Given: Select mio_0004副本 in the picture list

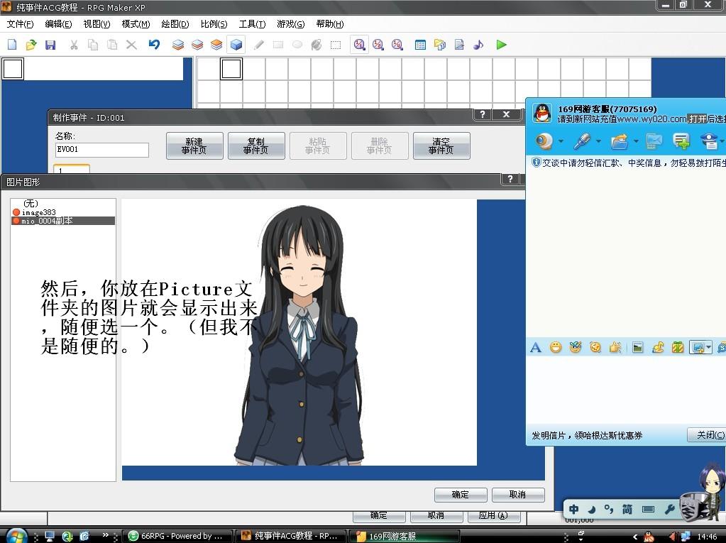Looking at the screenshot, I should (x=63, y=221).
